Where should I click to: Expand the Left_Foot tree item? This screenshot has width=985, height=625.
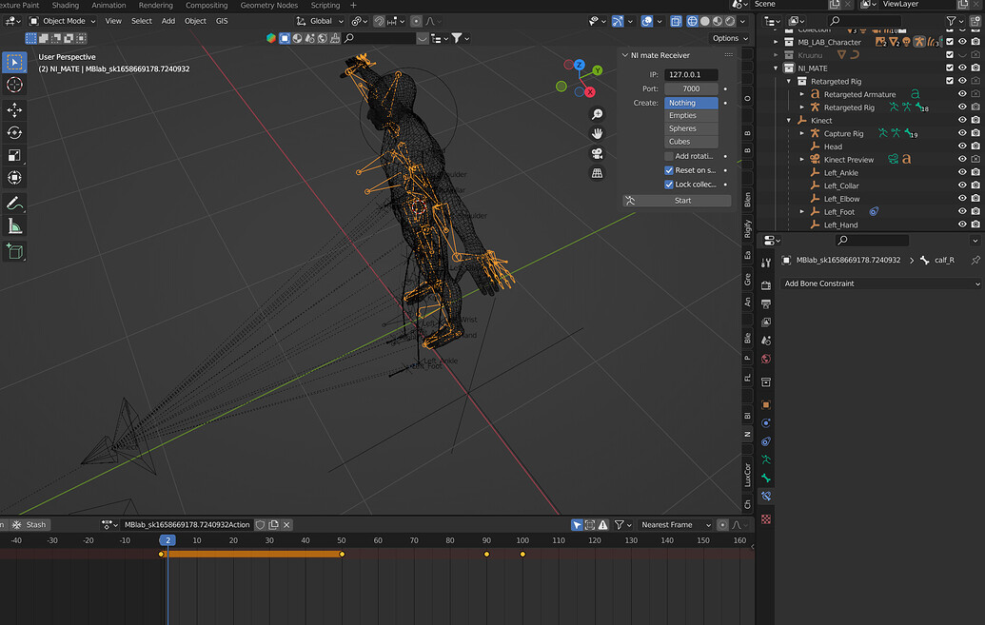pyautogui.click(x=802, y=212)
